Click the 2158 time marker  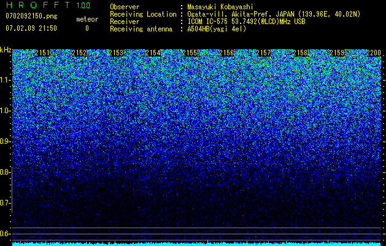300,53
